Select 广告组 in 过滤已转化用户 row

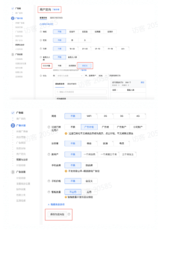coord(105,127)
